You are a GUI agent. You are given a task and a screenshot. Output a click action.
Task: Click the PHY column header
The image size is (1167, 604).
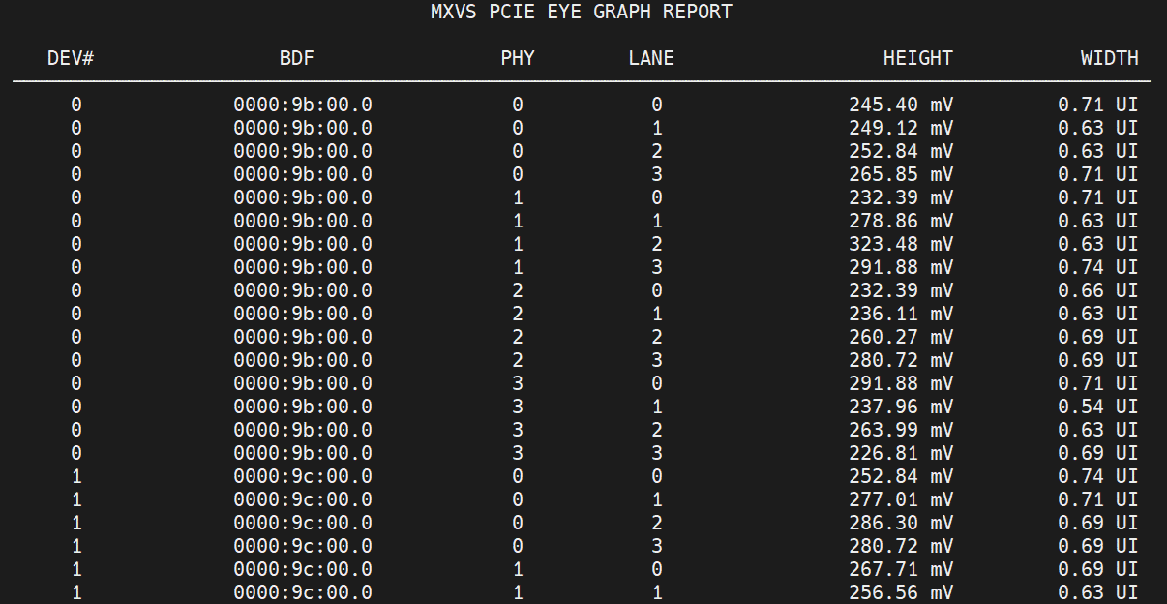tap(518, 58)
